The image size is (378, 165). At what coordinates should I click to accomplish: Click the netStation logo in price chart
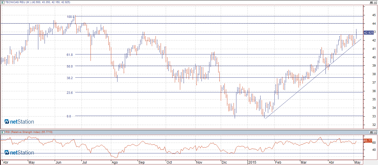(x=19, y=122)
